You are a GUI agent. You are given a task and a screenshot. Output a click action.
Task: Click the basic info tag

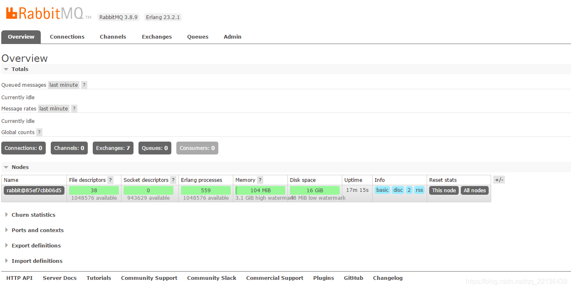tap(382, 190)
